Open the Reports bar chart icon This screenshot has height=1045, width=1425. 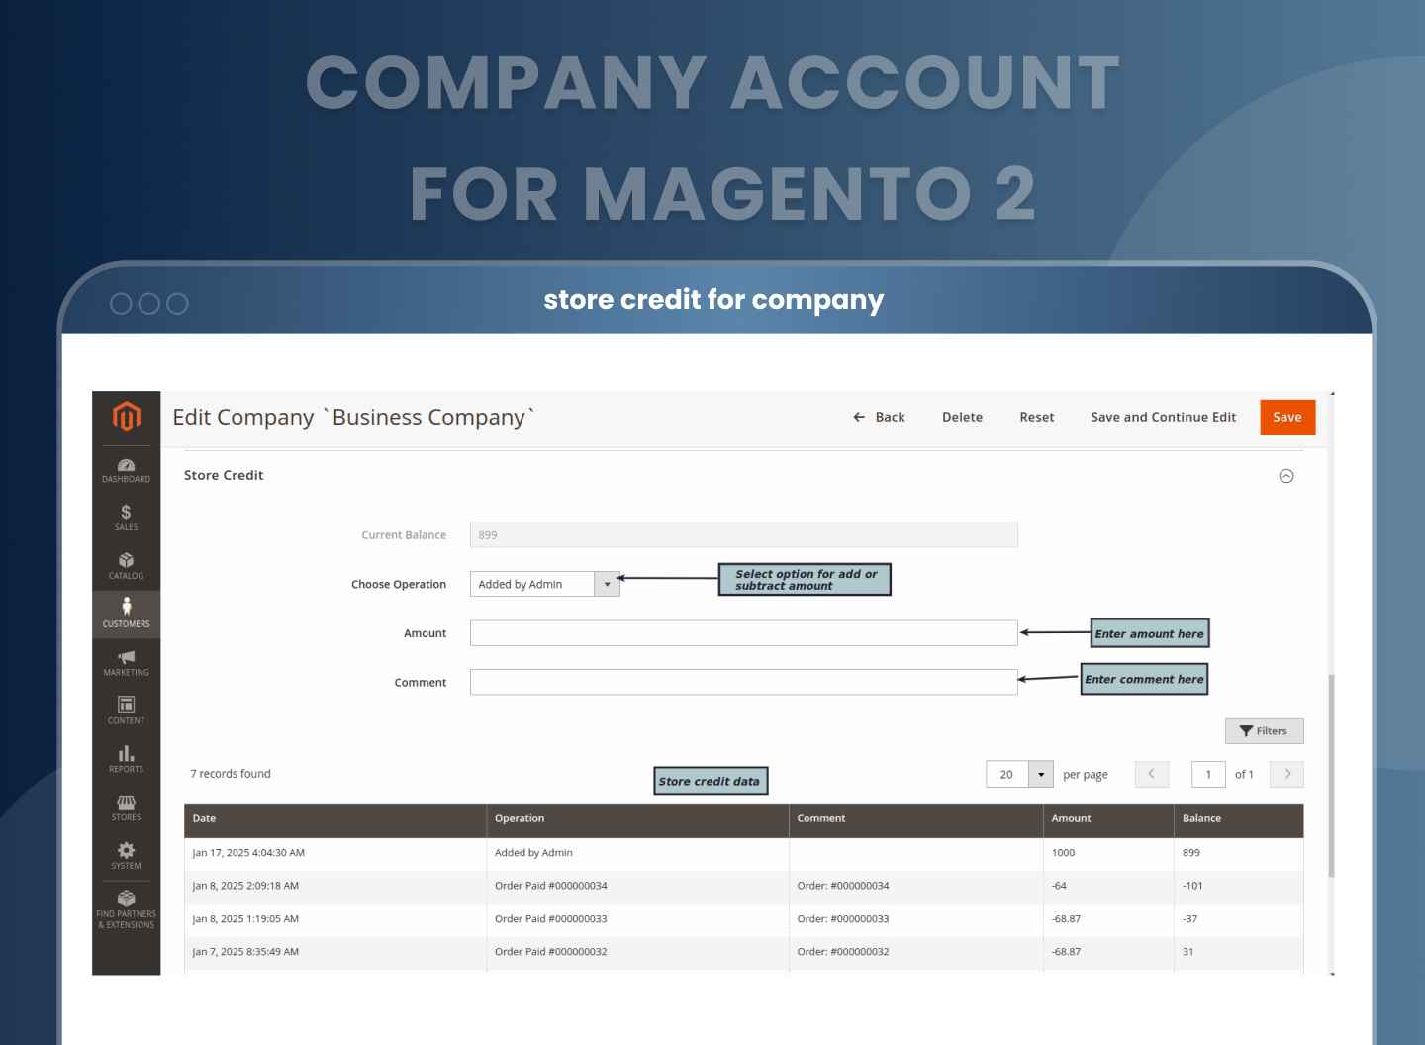click(x=126, y=759)
